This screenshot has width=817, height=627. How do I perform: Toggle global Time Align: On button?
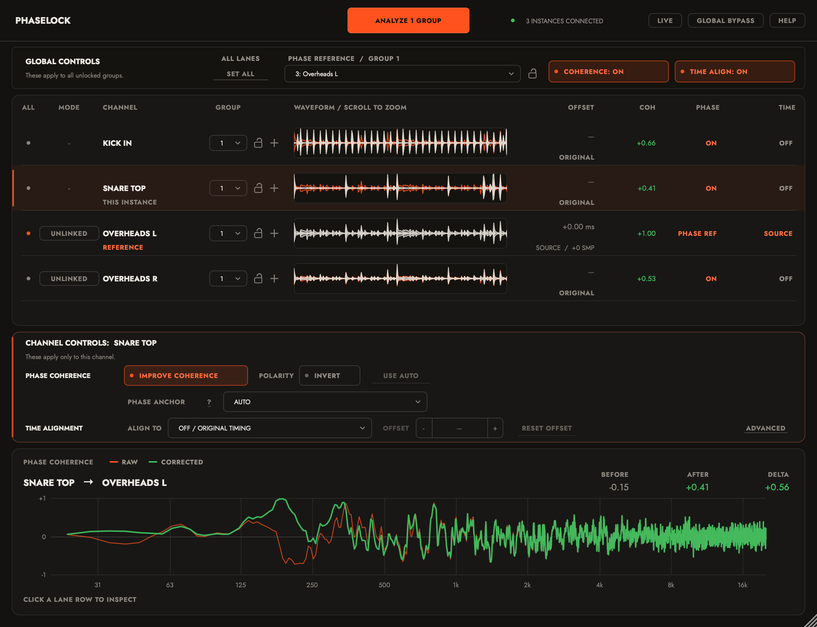[735, 71]
